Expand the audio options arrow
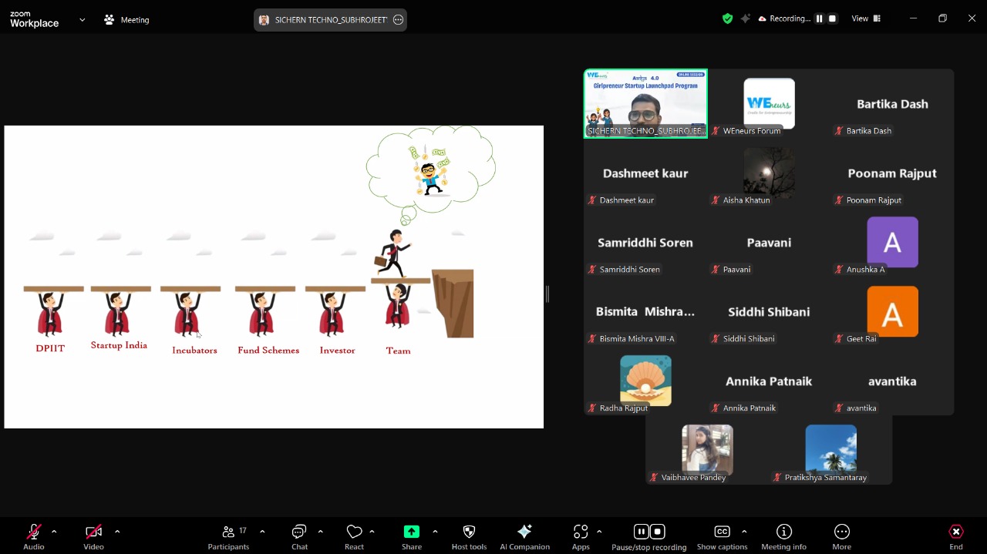This screenshot has width=987, height=554. pyautogui.click(x=54, y=532)
